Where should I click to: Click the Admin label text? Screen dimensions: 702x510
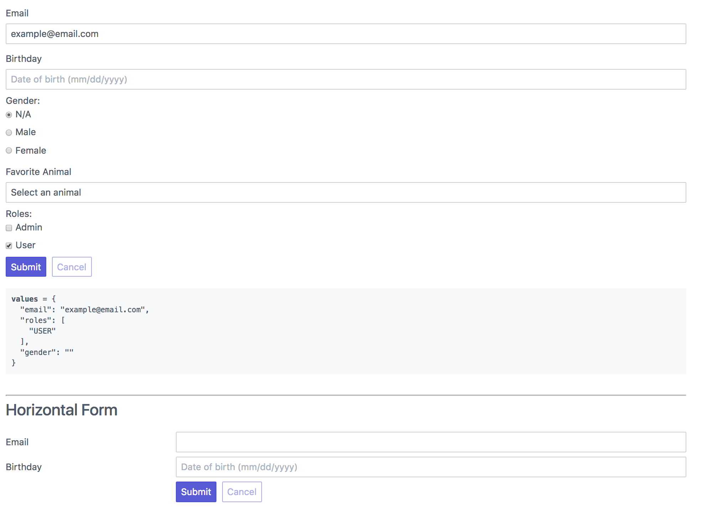click(x=29, y=228)
